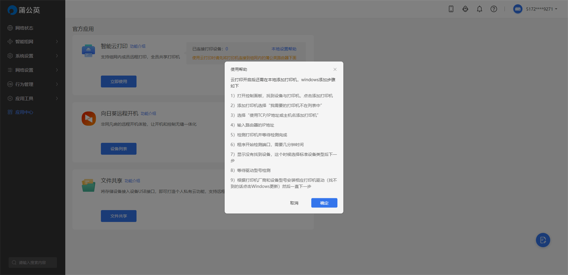The height and width of the screenshot is (275, 568).
Task: Open the floating feedback note icon
Action: coord(543,240)
